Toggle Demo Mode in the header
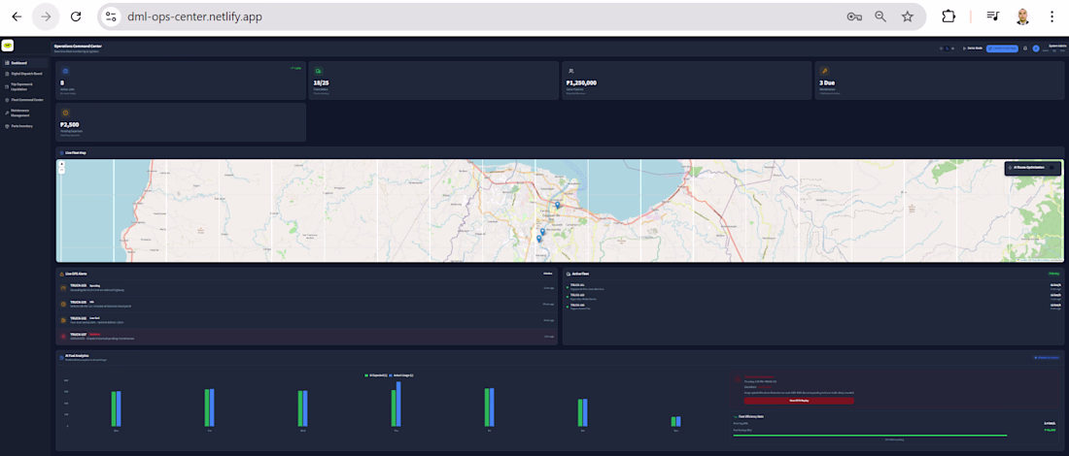The width and height of the screenshot is (1069, 456). 973,48
